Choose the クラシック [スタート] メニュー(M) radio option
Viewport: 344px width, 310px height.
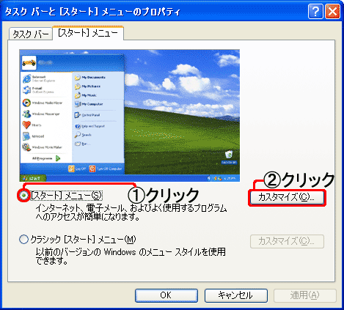23,240
